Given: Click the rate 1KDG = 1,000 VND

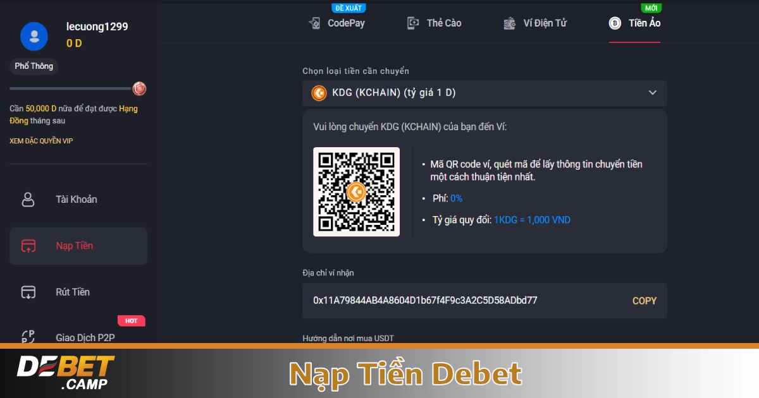Looking at the screenshot, I should [533, 220].
